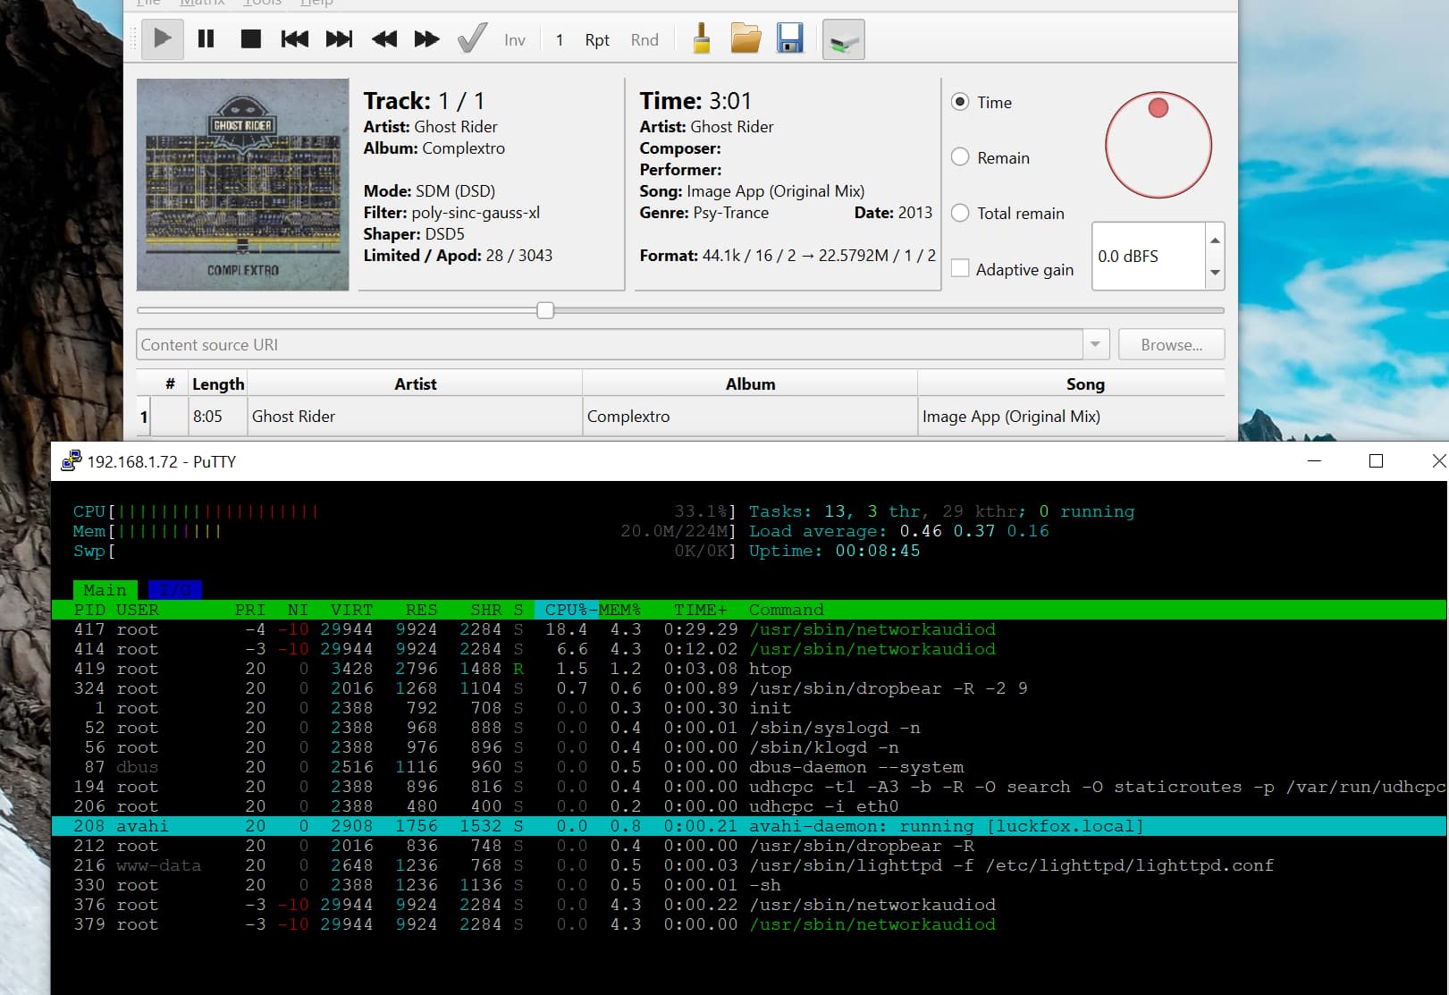Increase volume with the dBFS up arrow

(x=1215, y=240)
